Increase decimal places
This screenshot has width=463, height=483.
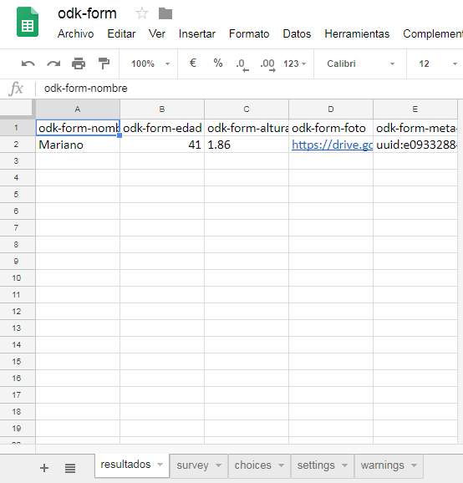[x=267, y=64]
